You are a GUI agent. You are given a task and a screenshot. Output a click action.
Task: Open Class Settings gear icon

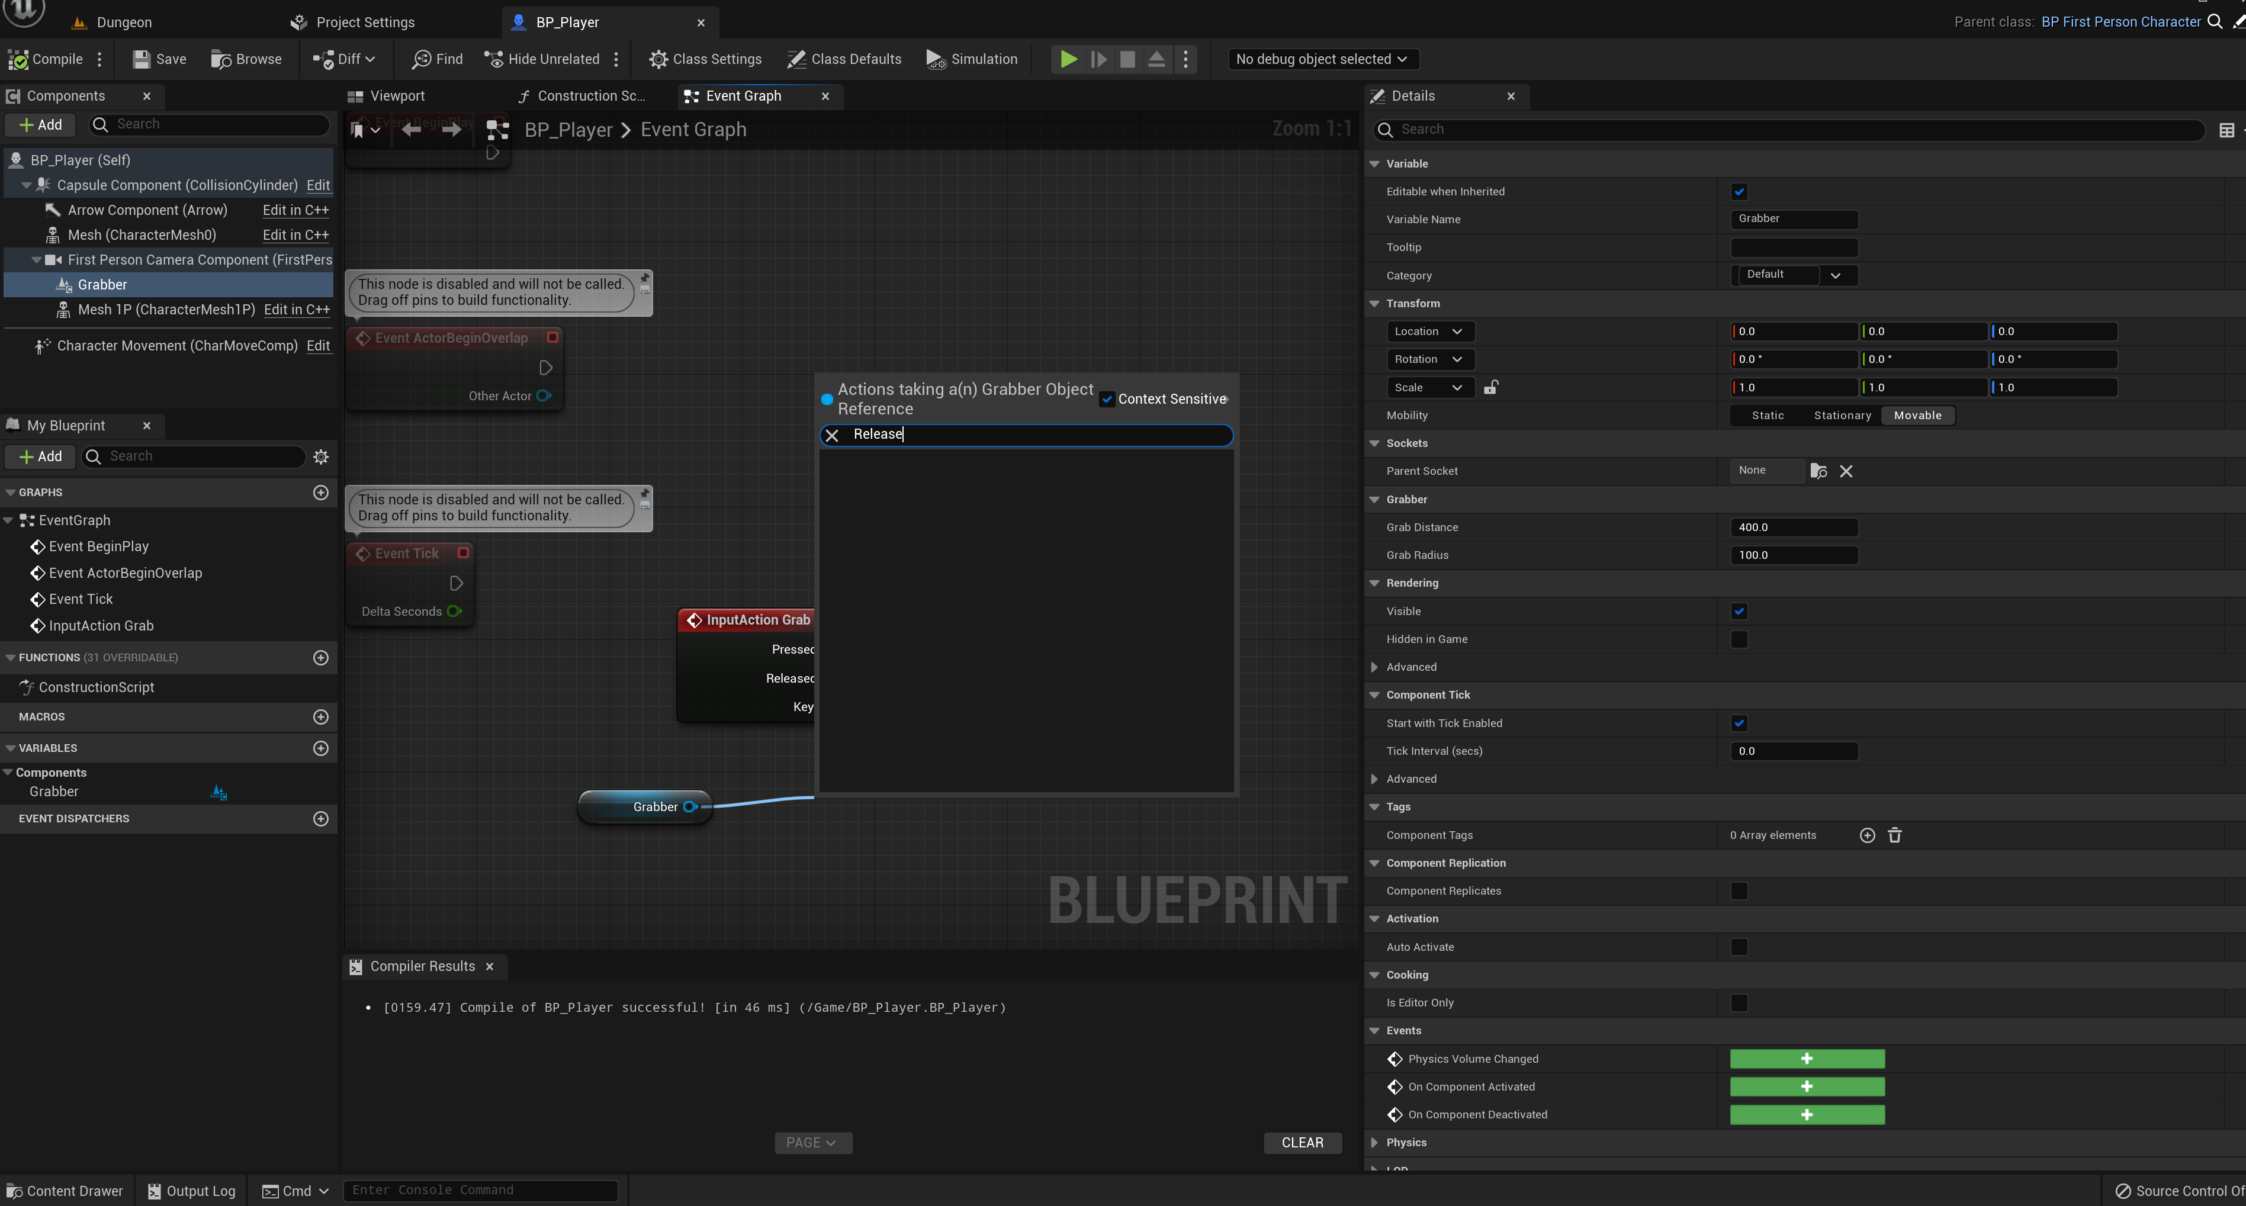coord(658,59)
